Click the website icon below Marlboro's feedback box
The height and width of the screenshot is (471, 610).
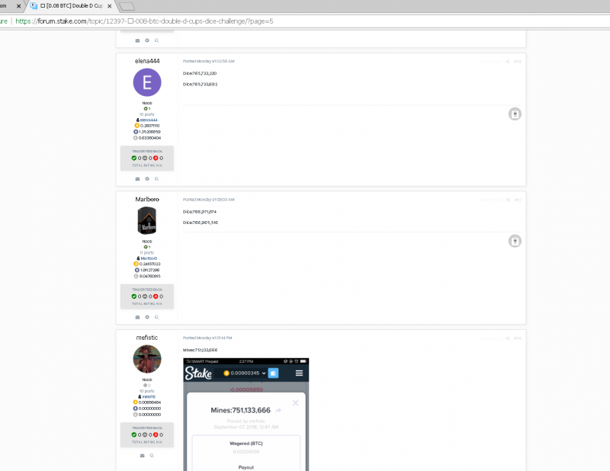147,317
